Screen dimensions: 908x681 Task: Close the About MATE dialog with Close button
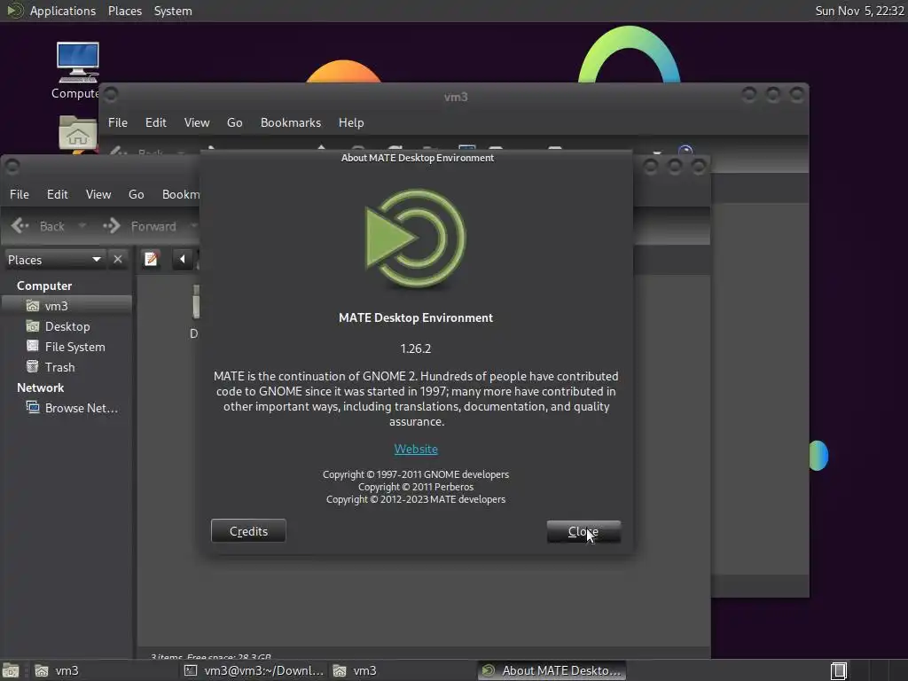(583, 531)
